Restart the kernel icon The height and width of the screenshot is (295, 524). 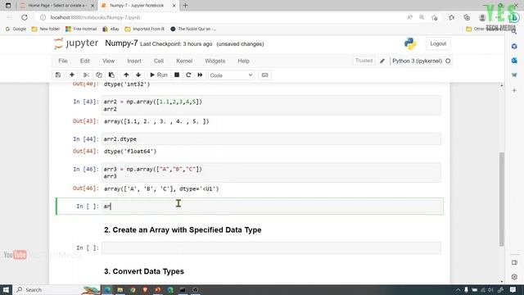[x=188, y=75]
